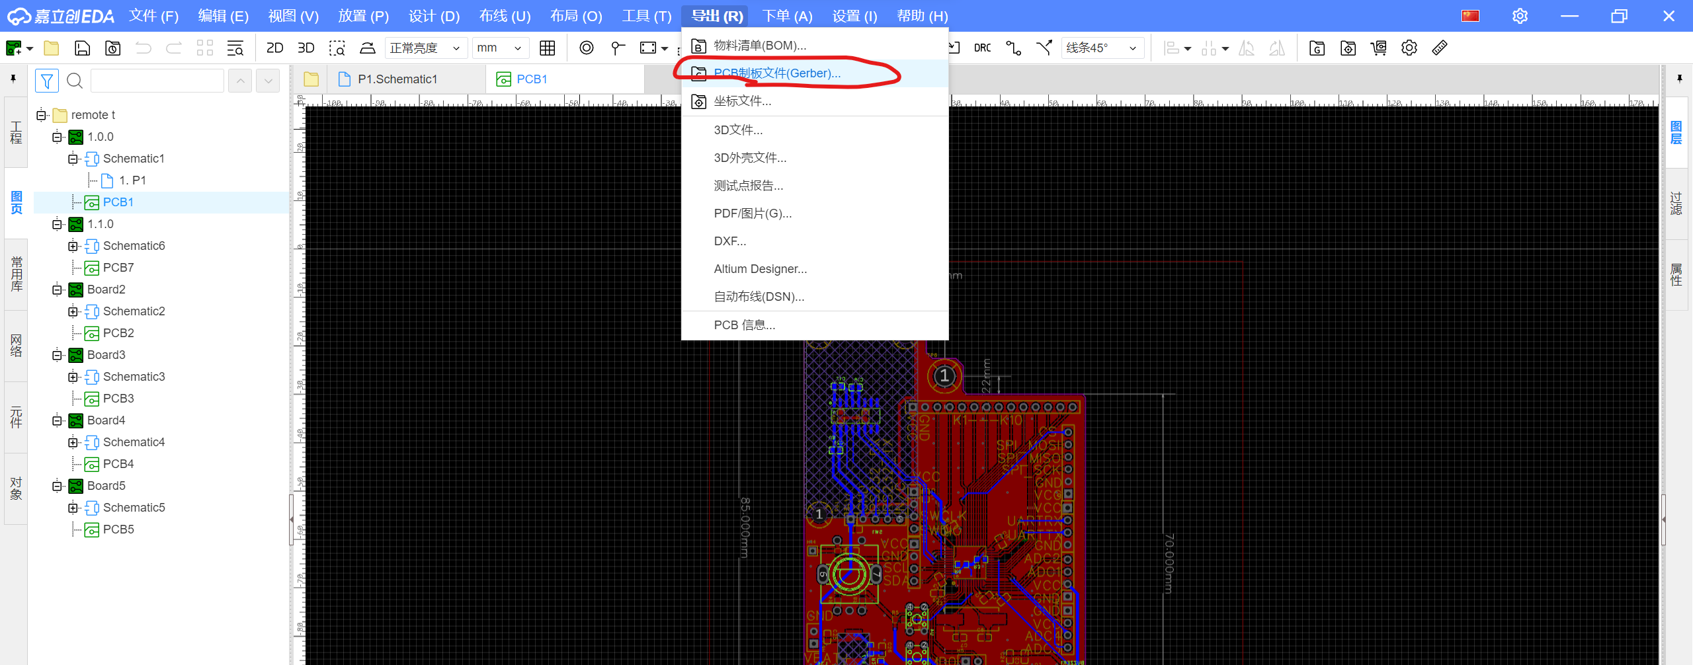Select PCB 信息 in export menu

click(x=815, y=325)
